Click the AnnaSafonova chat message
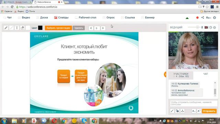The width and height of the screenshot is (220, 124). 186,93
